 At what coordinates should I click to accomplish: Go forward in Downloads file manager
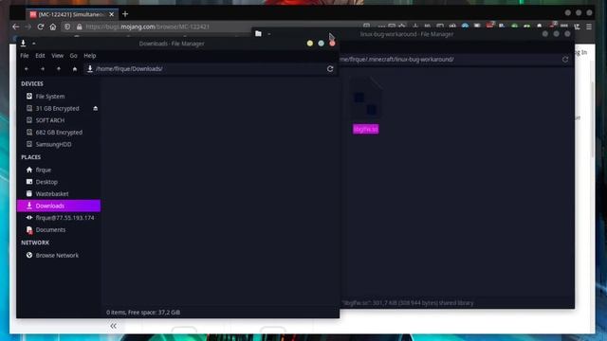click(43, 69)
